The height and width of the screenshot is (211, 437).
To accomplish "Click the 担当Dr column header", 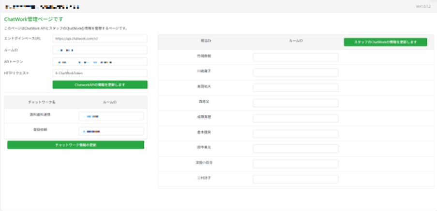I will (206, 42).
